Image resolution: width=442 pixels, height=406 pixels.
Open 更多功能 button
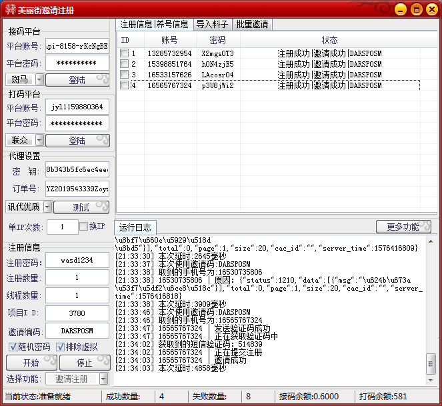tap(403, 227)
